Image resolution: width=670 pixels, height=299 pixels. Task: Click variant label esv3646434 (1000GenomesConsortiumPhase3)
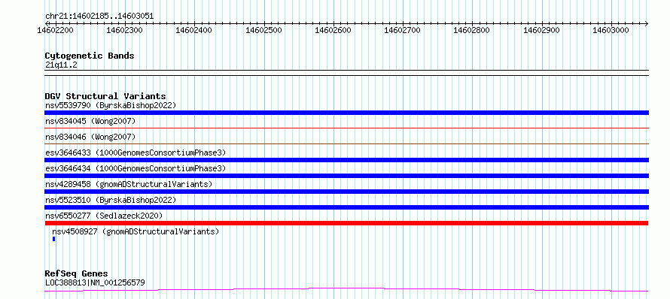pos(135,168)
